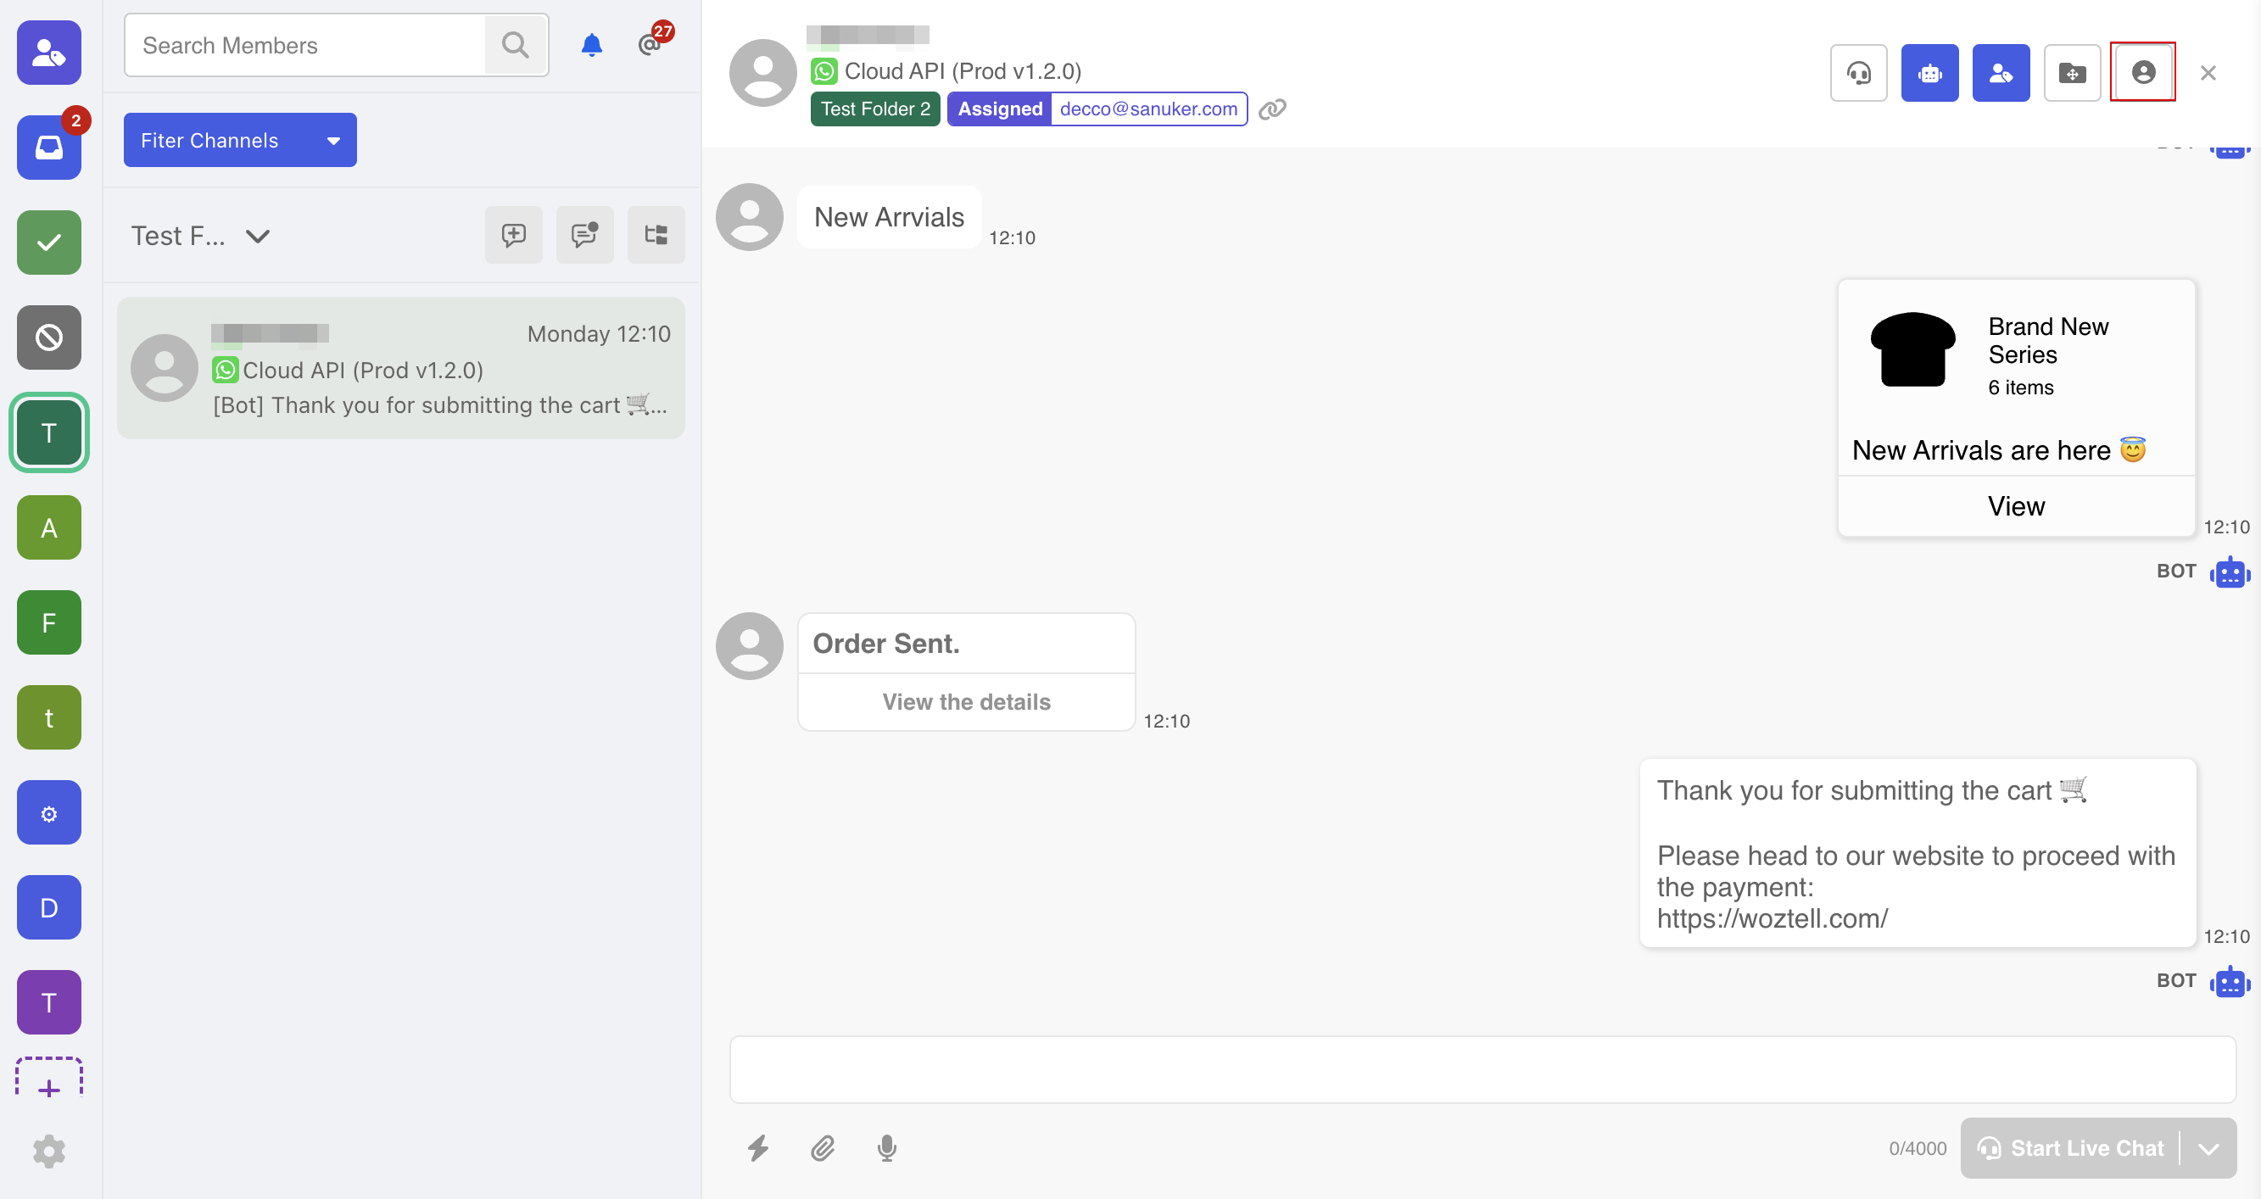Click the paperclip attachment icon
The height and width of the screenshot is (1199, 2261).
(823, 1147)
